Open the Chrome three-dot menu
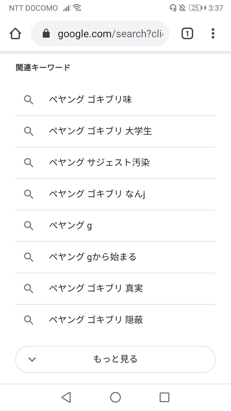Image resolution: width=231 pixels, height=411 pixels. click(213, 33)
